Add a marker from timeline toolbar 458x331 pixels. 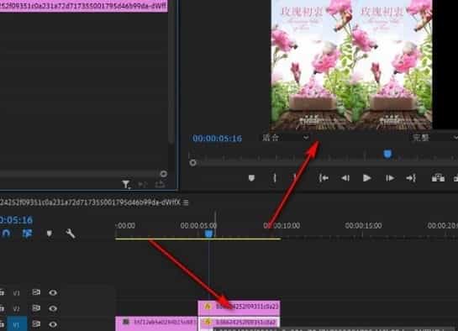pos(49,234)
